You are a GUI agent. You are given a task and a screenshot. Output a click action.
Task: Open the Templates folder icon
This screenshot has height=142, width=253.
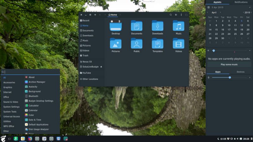[157, 43]
